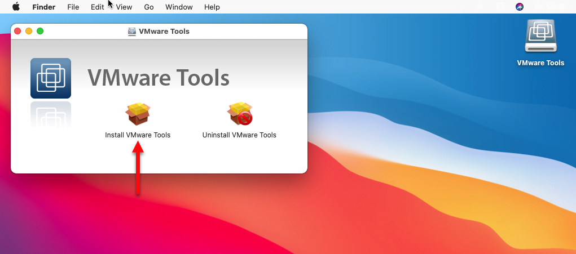Open the Window menu
Image resolution: width=576 pixels, height=254 pixels.
click(179, 7)
